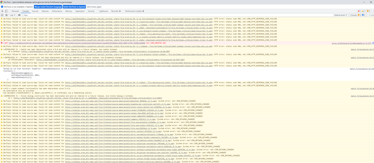Open loading-bar-controller source map link
The height and width of the screenshot is (163, 374).
(118, 104)
